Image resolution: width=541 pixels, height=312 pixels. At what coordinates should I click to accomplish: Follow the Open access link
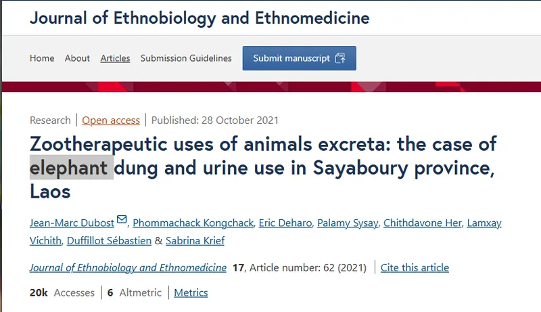[111, 120]
